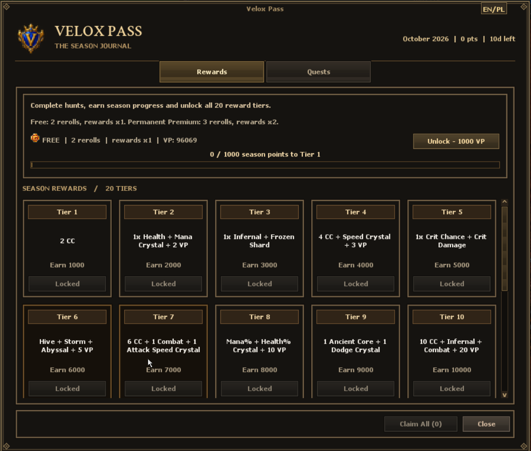Click 'Earn 1000' requirement text

click(x=67, y=265)
